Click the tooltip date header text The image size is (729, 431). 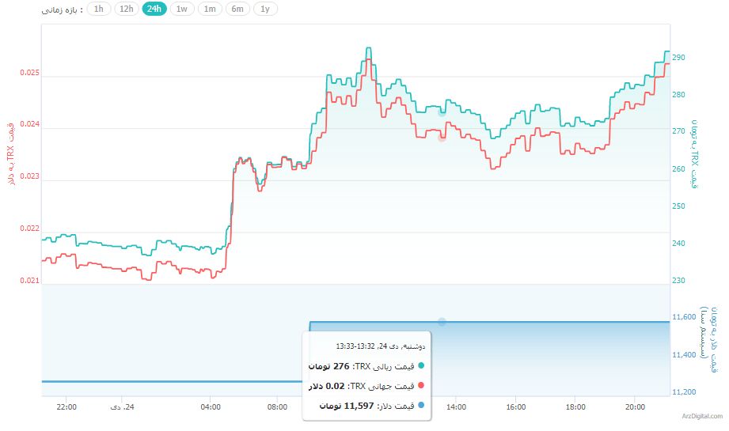point(380,346)
